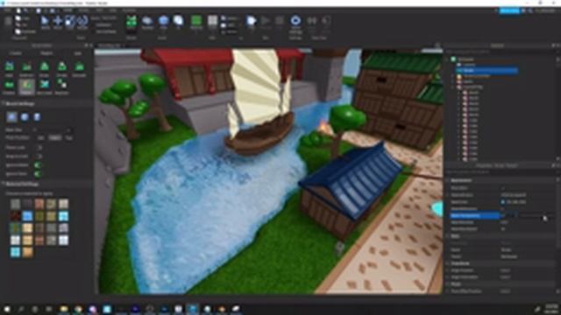Viewport: 561px width, 315px height.
Task: Select Workspace in the Explorer tree
Action: click(x=466, y=59)
